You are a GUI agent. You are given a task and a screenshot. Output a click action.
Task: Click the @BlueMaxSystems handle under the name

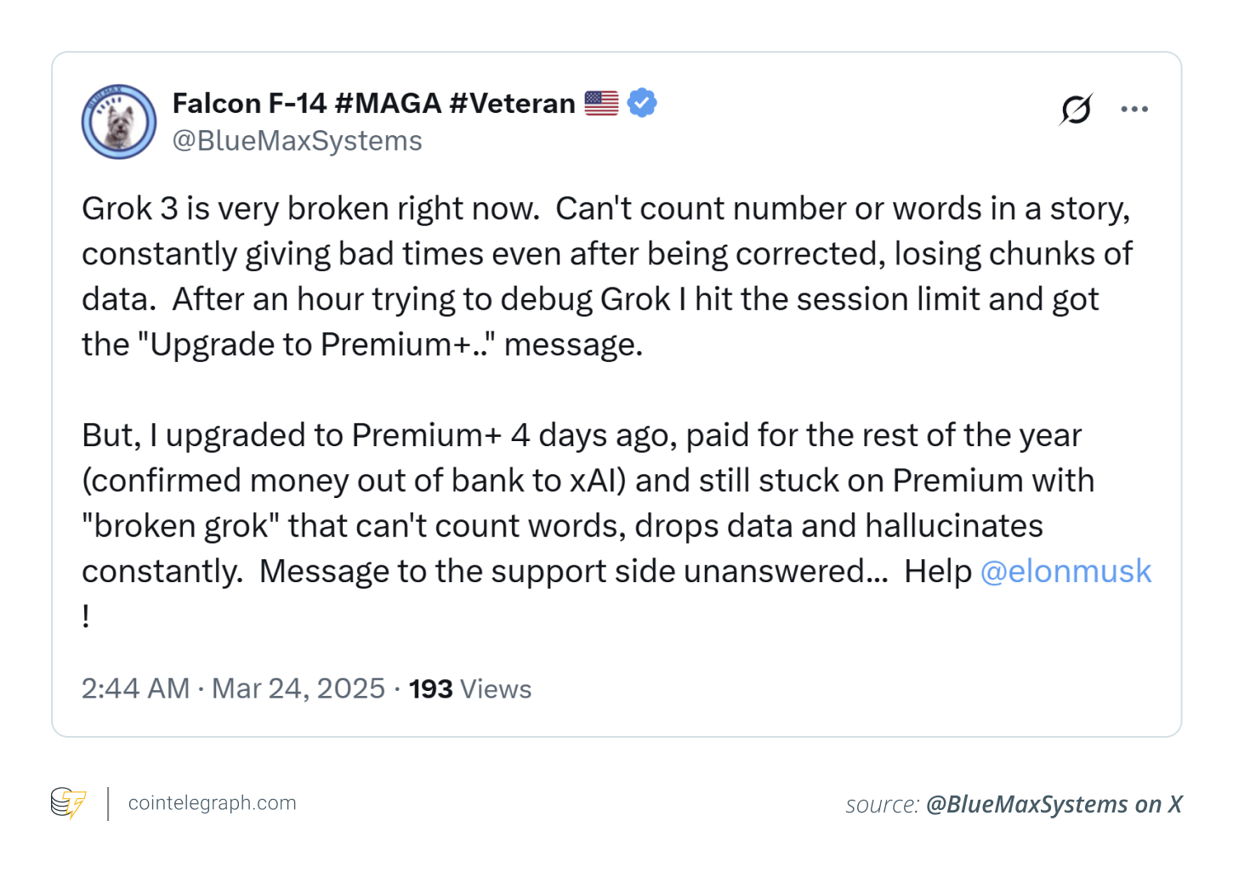pos(297,140)
